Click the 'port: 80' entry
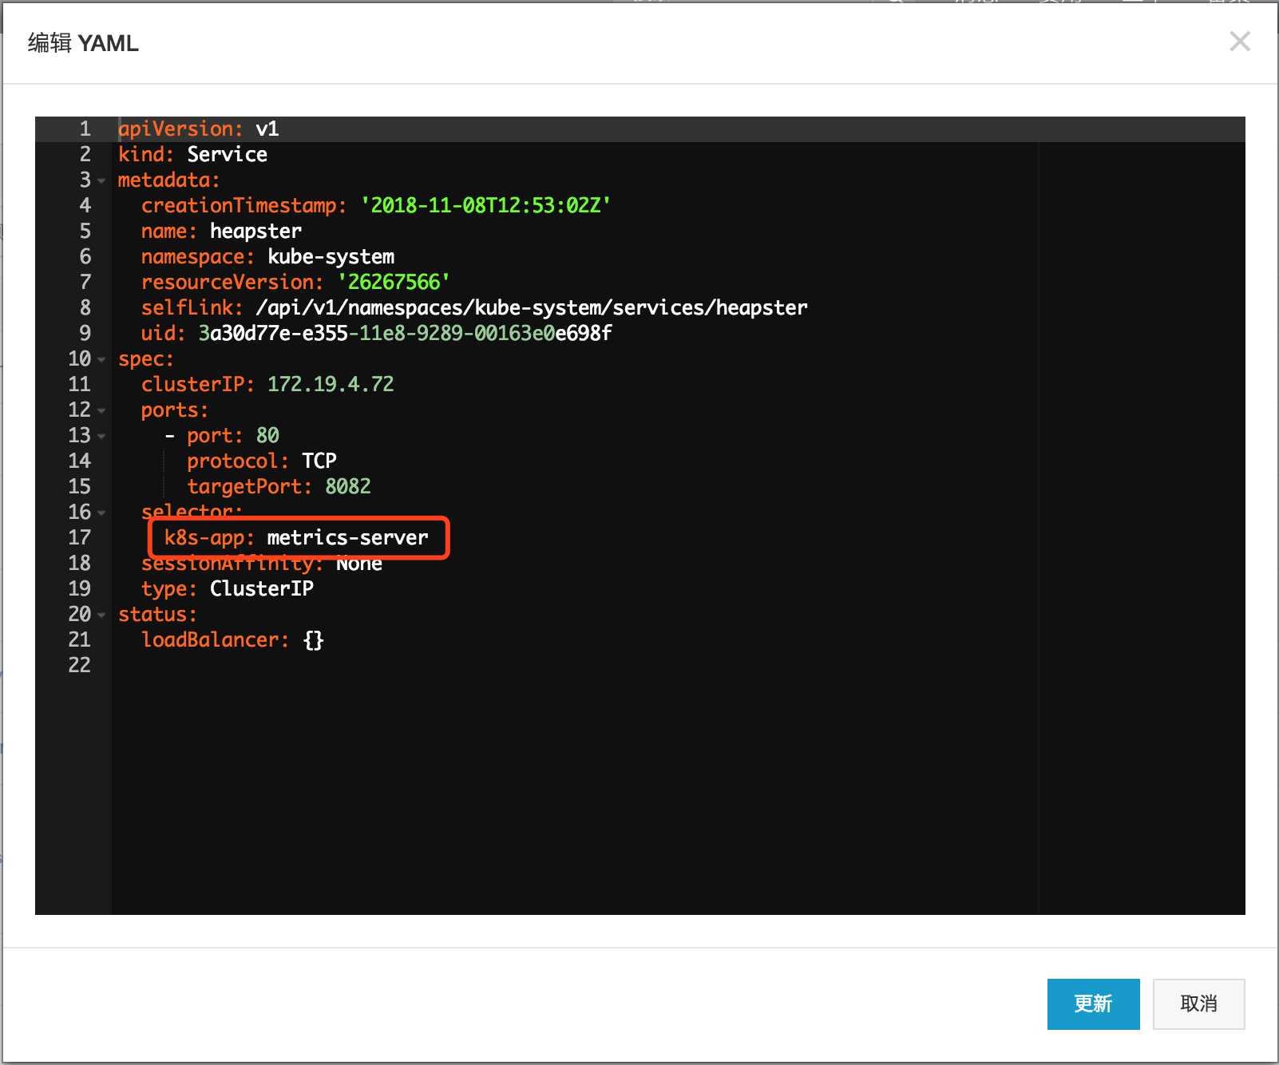The width and height of the screenshot is (1279, 1065). pos(232,435)
